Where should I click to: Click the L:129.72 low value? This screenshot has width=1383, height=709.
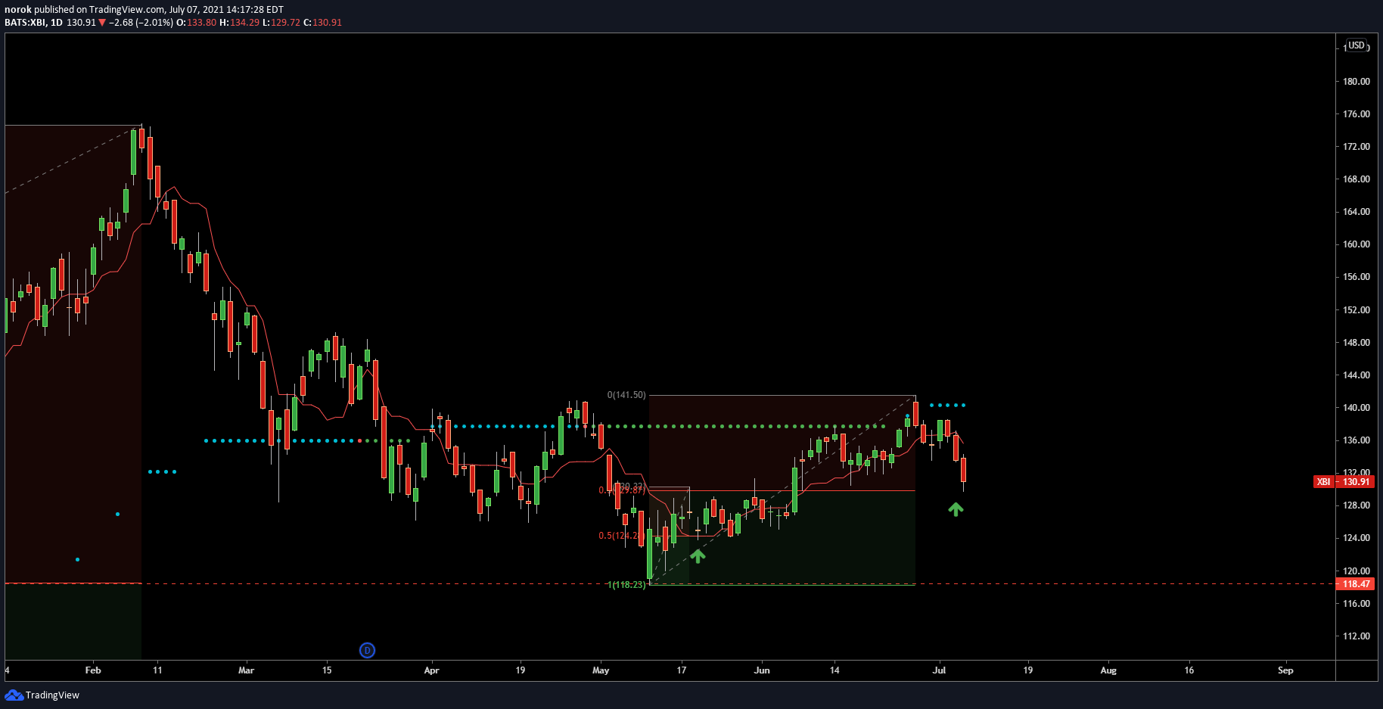click(x=281, y=23)
